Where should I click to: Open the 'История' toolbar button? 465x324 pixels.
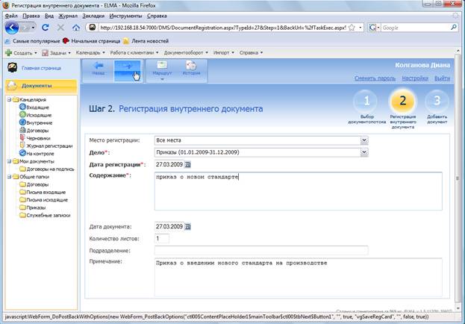(191, 69)
